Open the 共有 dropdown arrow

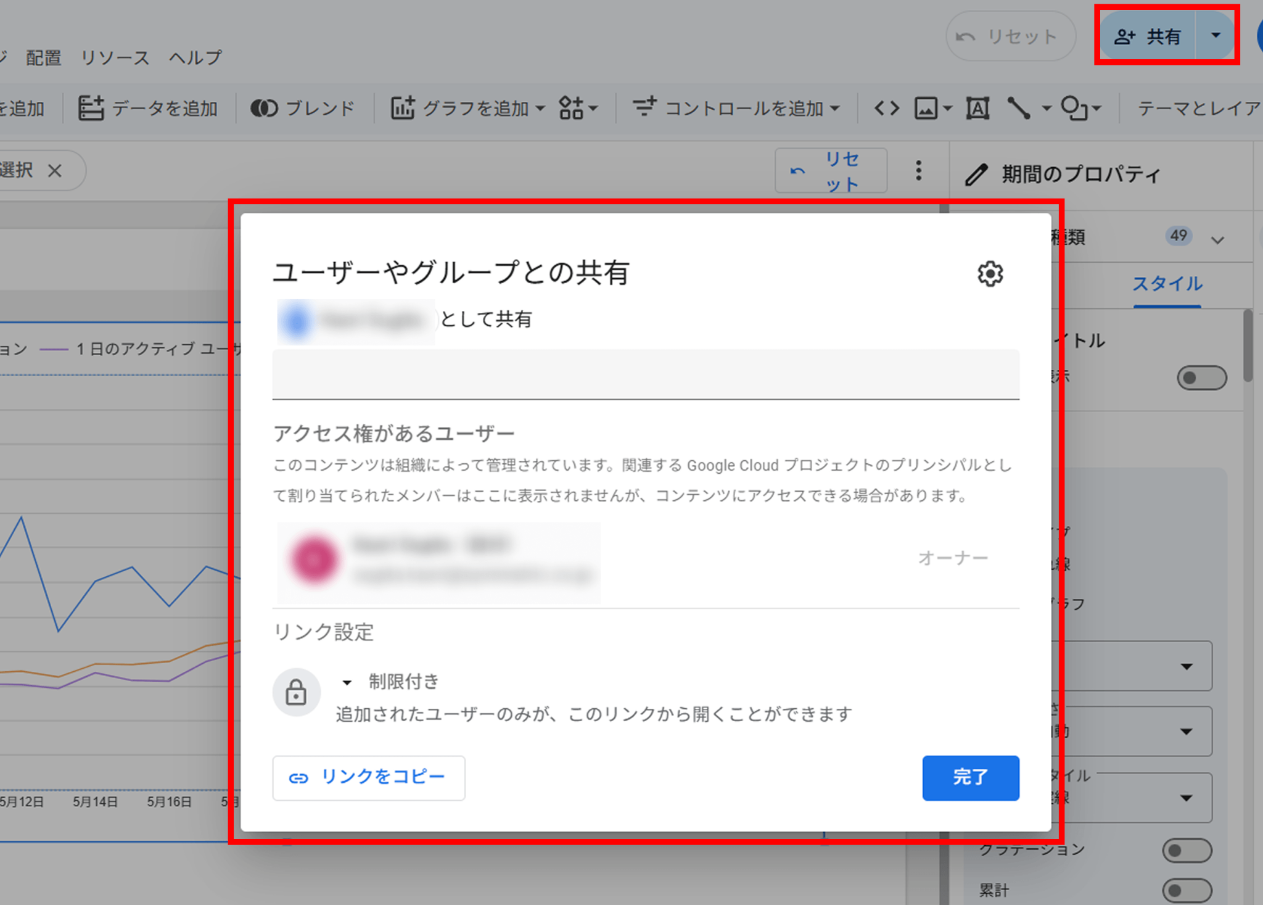tap(1216, 35)
